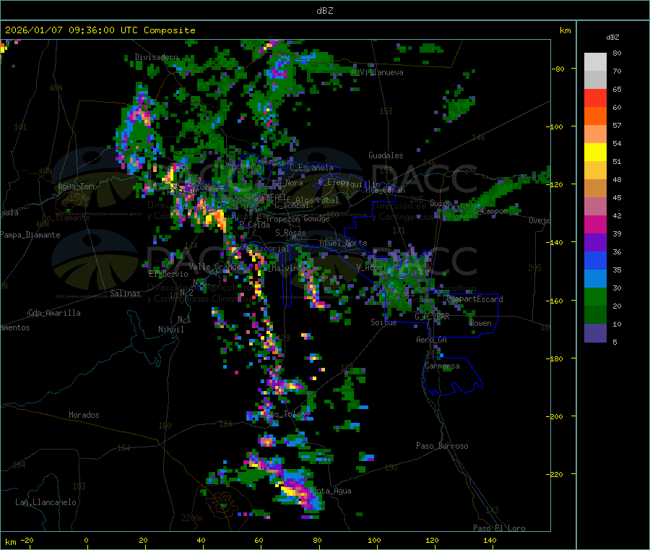This screenshot has width=650, height=550.
Task: Click the 'Paso_Barroso' label
Action: click(x=442, y=446)
